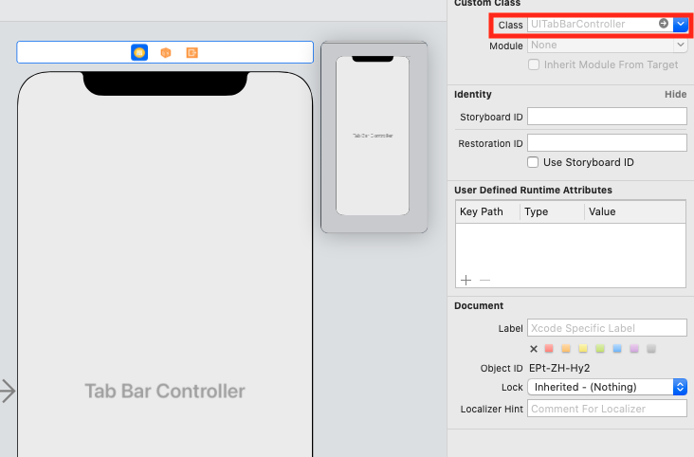This screenshot has height=457, width=694.
Task: Choose the red label color
Action: click(x=549, y=349)
